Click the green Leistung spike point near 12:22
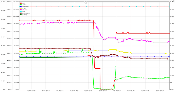 point(115,67)
